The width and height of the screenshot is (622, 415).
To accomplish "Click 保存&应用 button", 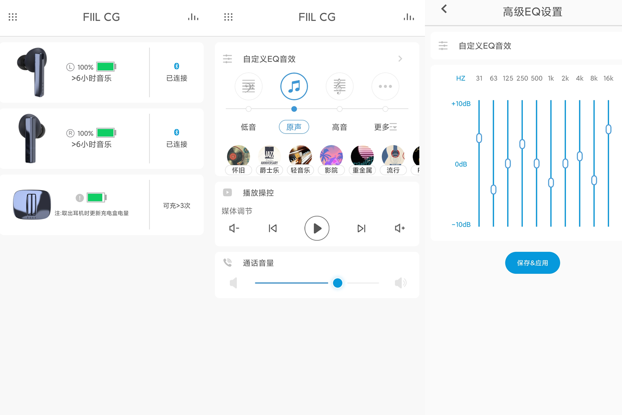I will coord(532,263).
